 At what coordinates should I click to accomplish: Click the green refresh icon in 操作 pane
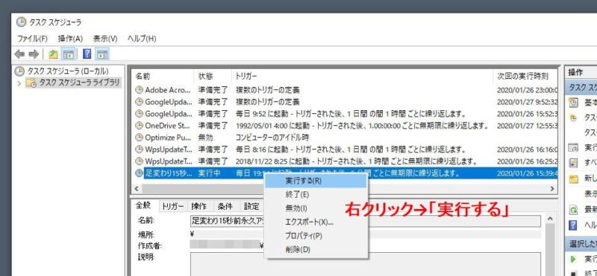(573, 209)
